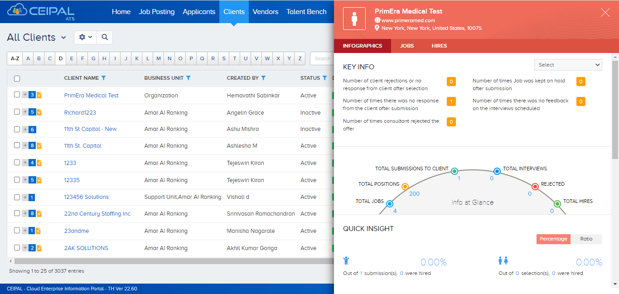Switch to the JOBS tab in the client panel
Image resolution: width=619 pixels, height=294 pixels.
[406, 46]
